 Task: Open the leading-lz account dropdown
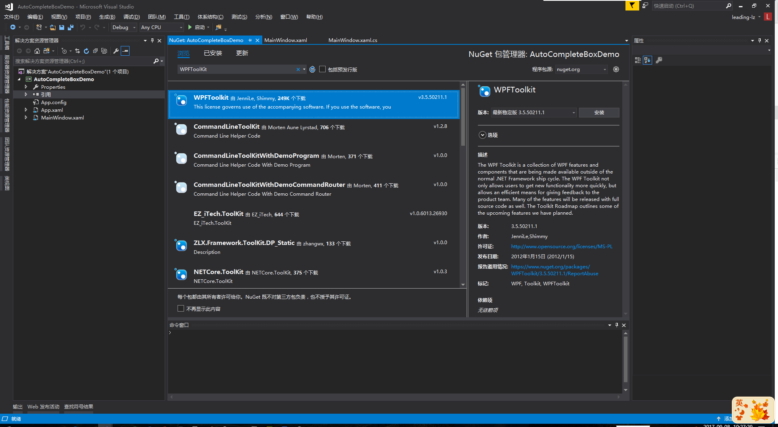point(759,17)
